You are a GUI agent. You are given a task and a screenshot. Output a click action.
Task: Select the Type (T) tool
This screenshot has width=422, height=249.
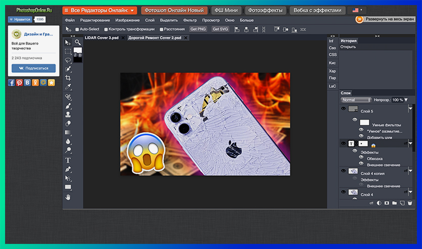[x=68, y=160]
